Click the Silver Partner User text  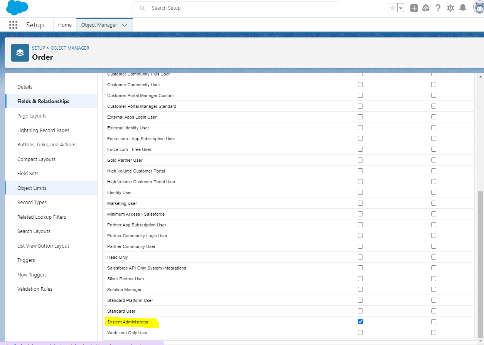tap(126, 279)
